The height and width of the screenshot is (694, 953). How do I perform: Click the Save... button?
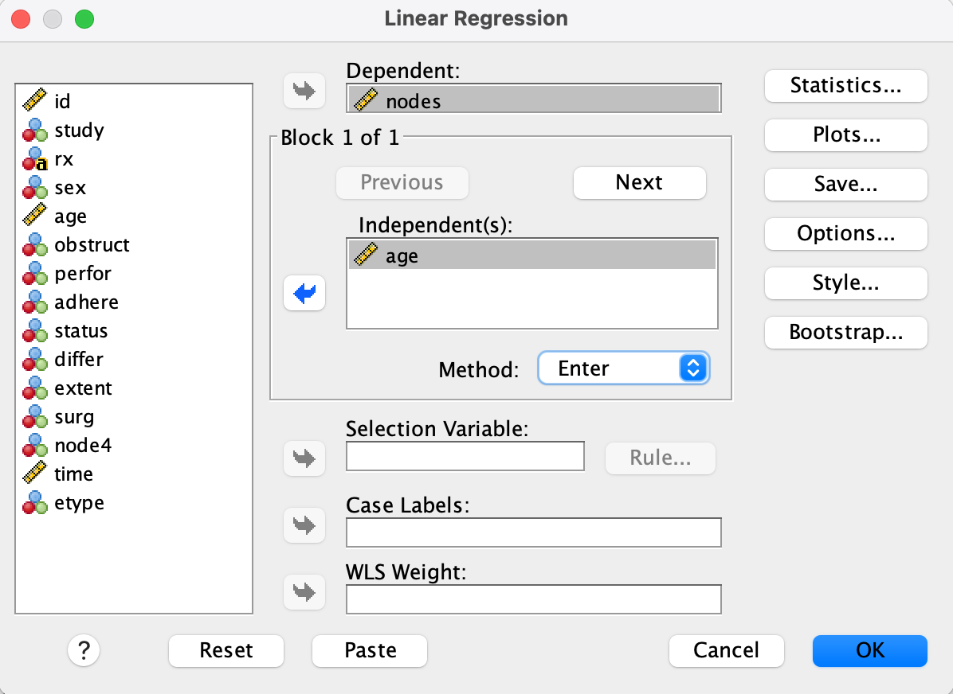pyautogui.click(x=845, y=185)
